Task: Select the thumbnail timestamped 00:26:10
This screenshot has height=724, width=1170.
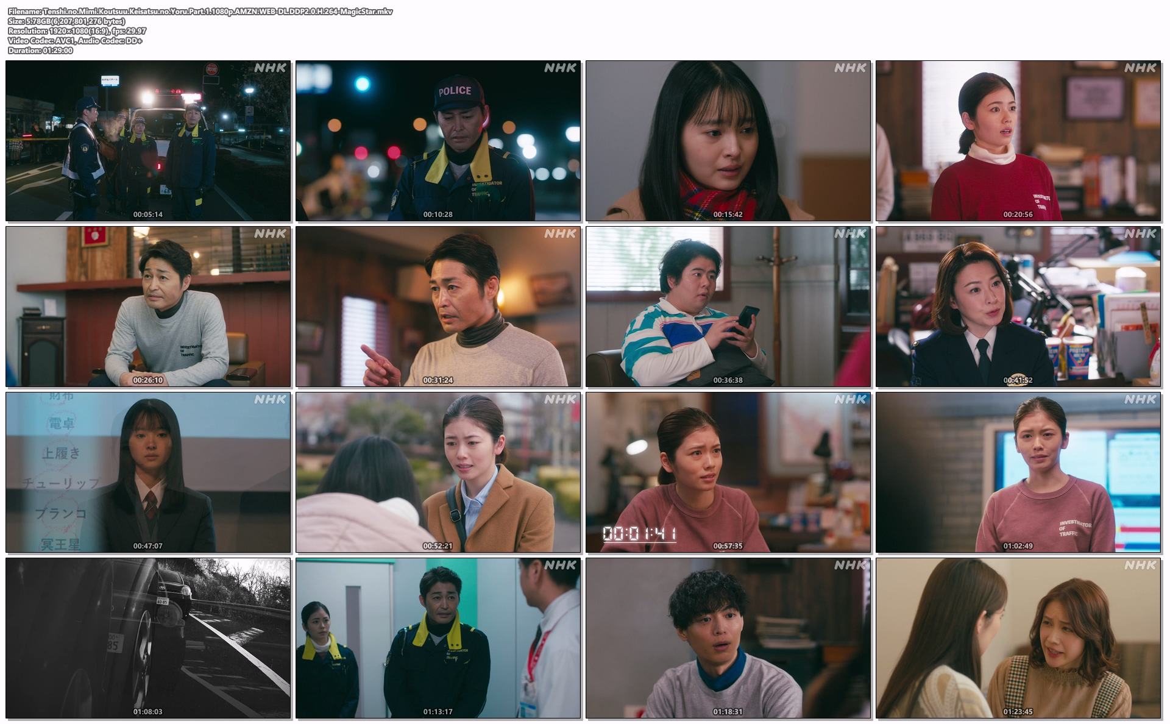Action: pyautogui.click(x=148, y=307)
